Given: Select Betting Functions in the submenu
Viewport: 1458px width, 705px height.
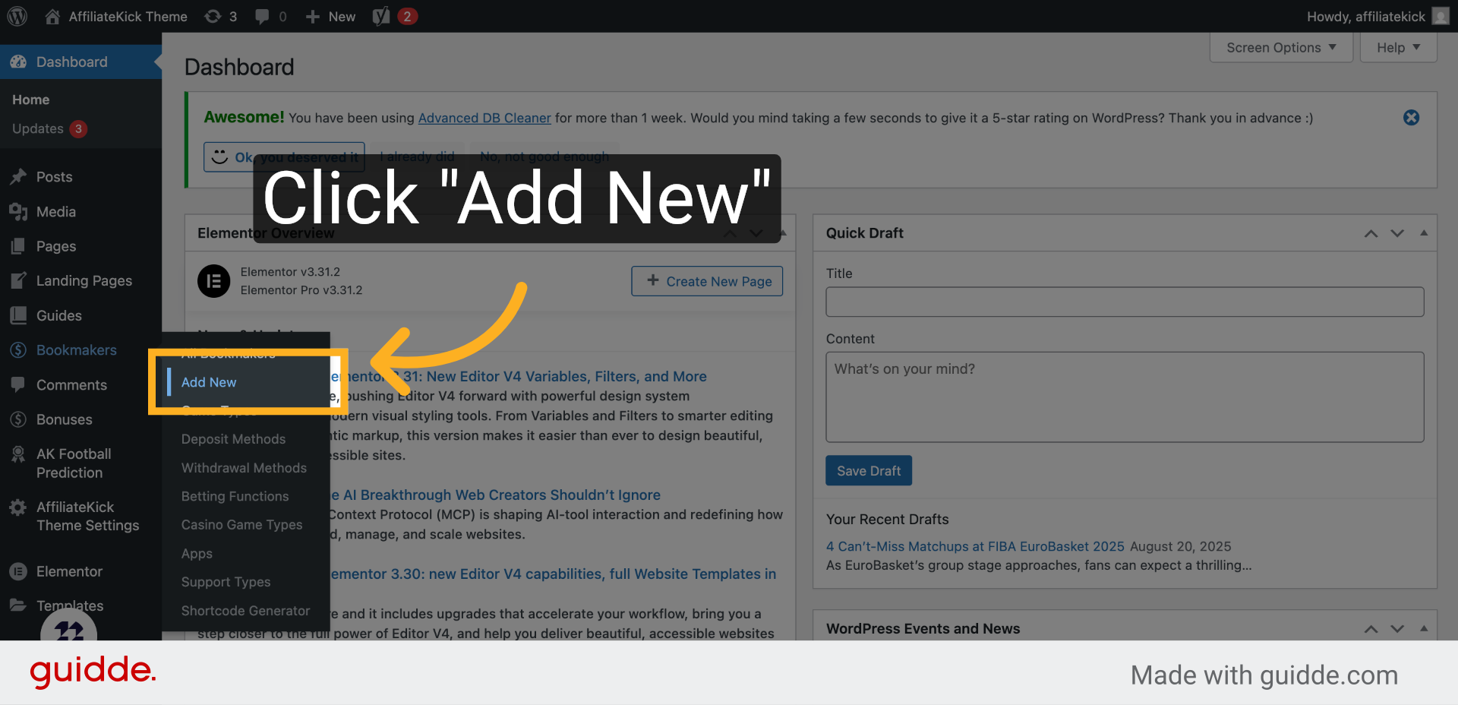Looking at the screenshot, I should click(235, 496).
